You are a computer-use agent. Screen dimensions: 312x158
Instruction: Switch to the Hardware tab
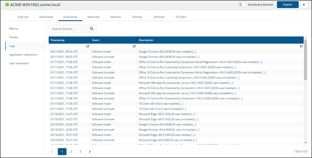tap(93, 17)
